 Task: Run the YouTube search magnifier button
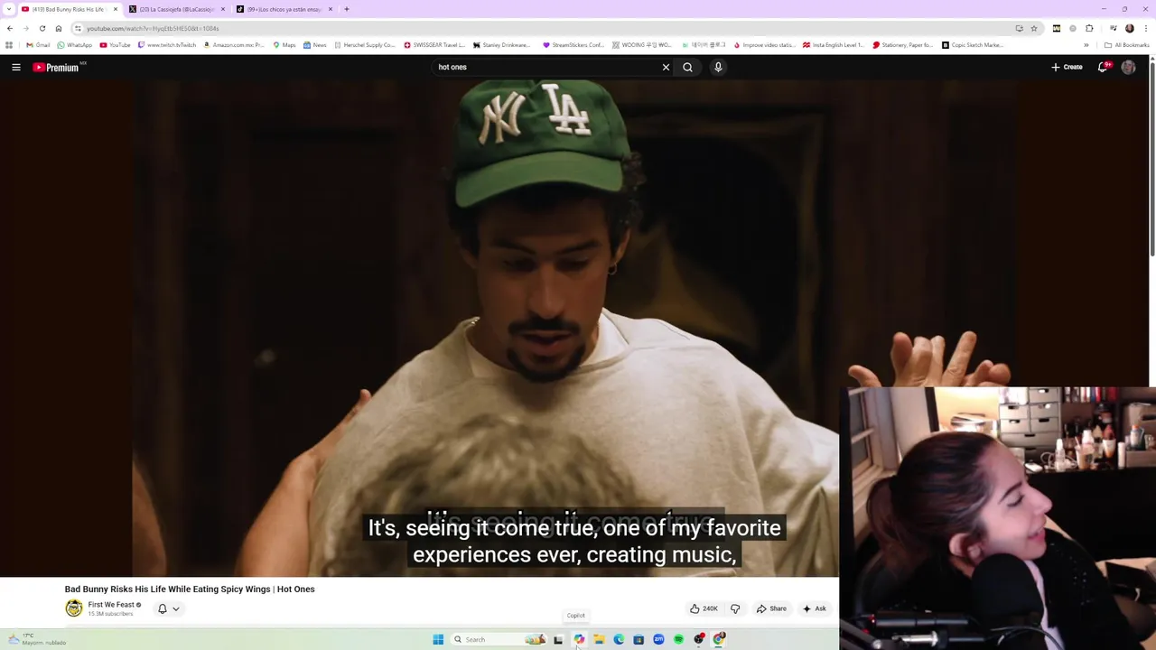pos(688,67)
